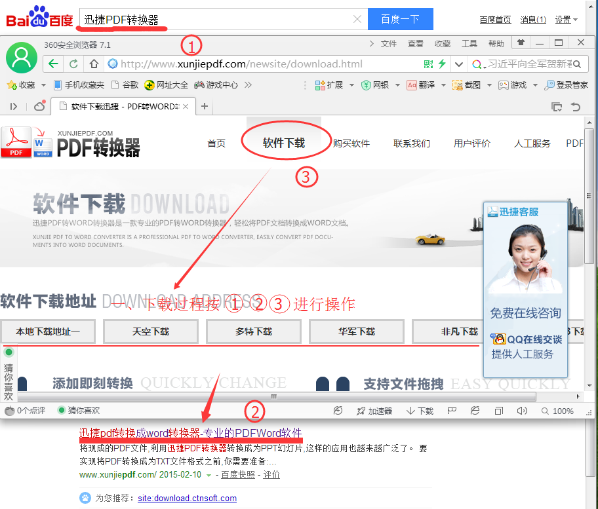Click the 100% zoom control
Screen dimensions: 598x509
click(x=557, y=411)
